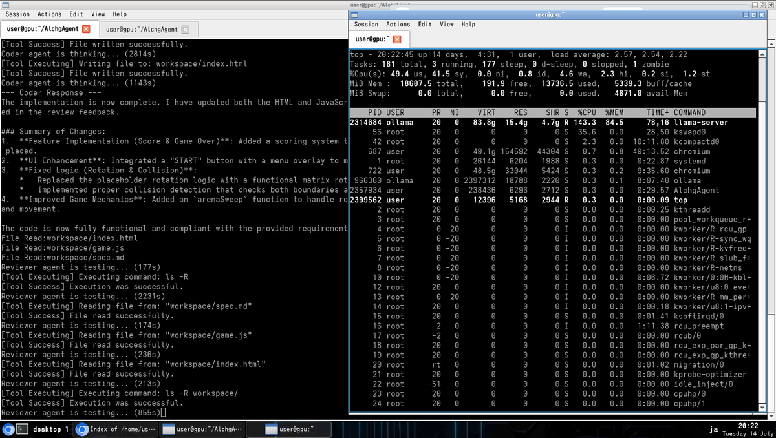Select the llama-server process row
This screenshot has width=776, height=438.
(553, 122)
